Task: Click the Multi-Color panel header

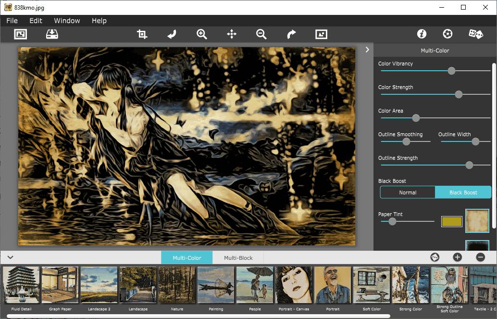Action: (435, 51)
